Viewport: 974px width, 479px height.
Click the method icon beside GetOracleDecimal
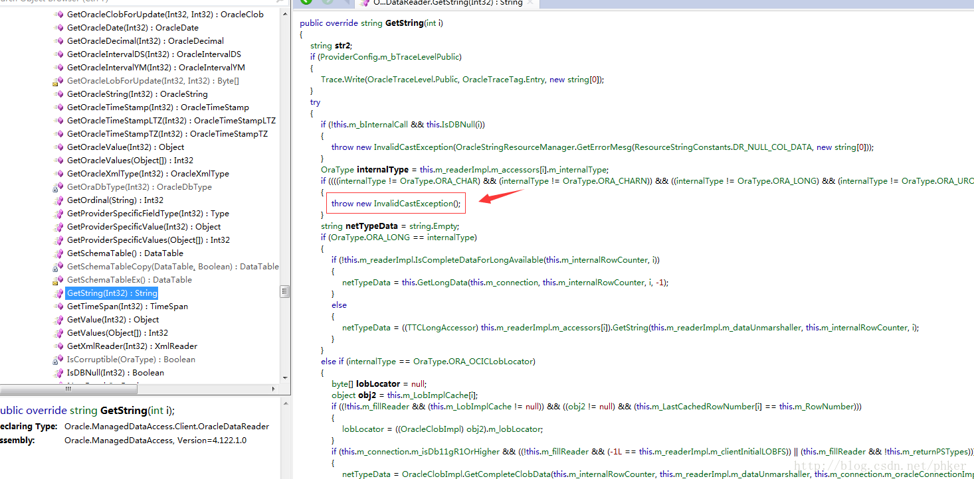pyautogui.click(x=58, y=41)
